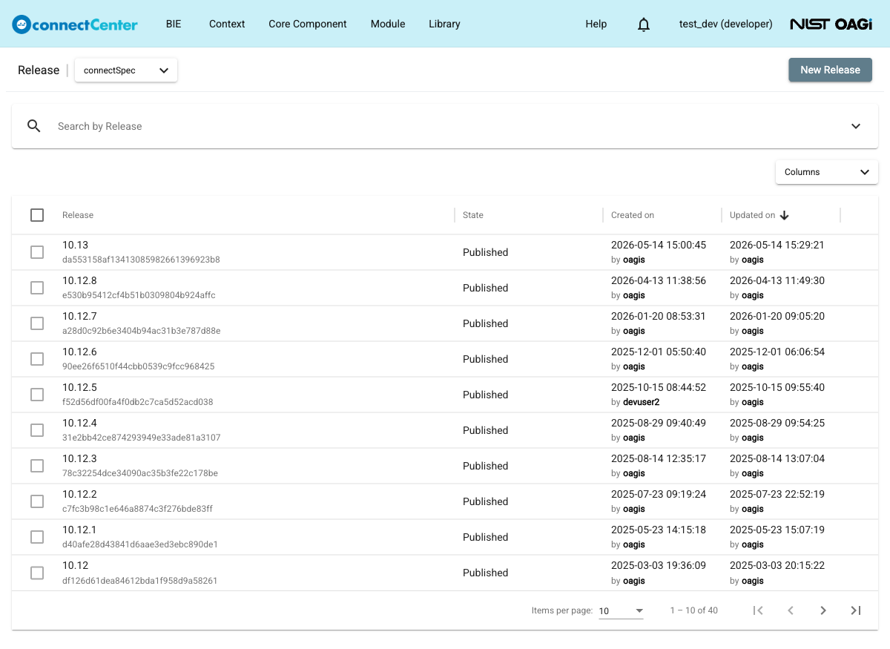This screenshot has width=890, height=649.
Task: Open the connectSpec library dropdown
Action: (126, 70)
